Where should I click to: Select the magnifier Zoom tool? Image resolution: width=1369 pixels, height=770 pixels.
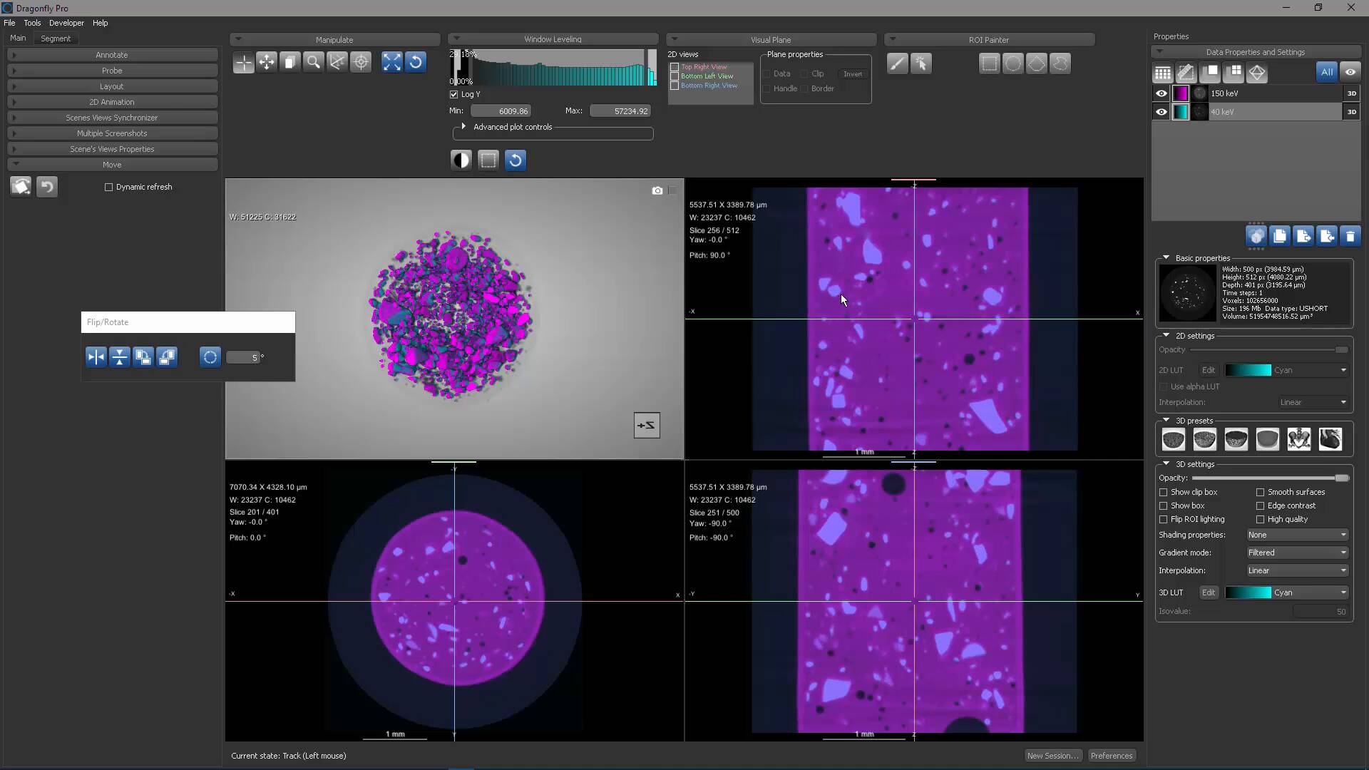[x=313, y=63]
